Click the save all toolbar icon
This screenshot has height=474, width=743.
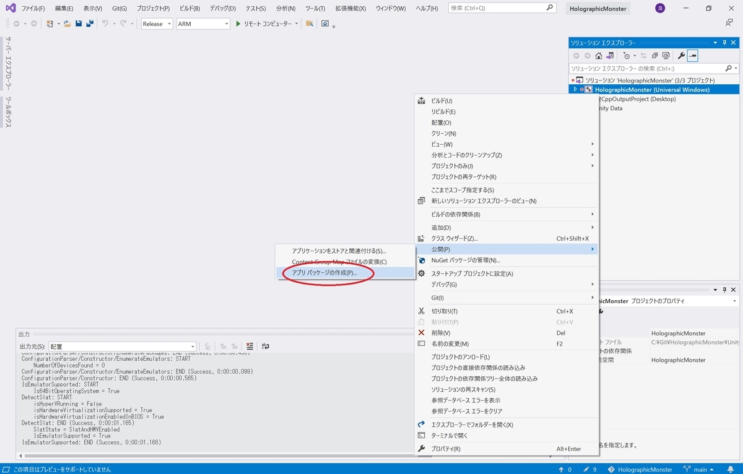click(x=90, y=24)
